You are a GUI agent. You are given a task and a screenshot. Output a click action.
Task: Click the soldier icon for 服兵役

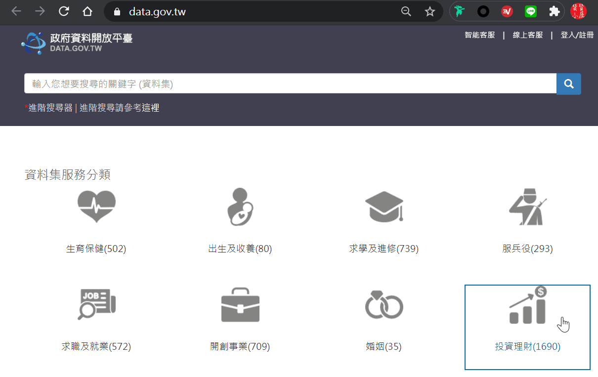pos(527,207)
